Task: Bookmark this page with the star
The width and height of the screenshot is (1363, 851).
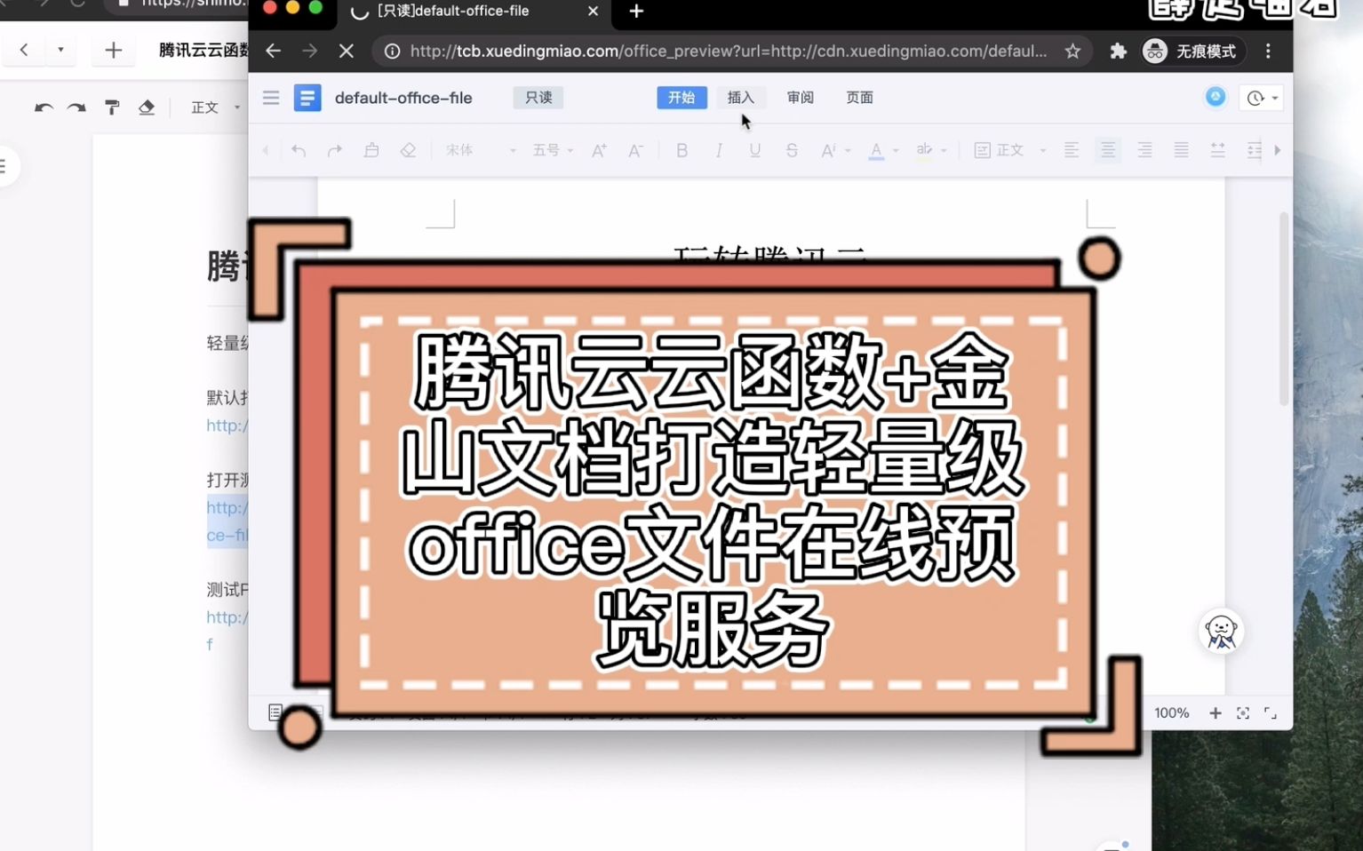Action: (x=1072, y=52)
